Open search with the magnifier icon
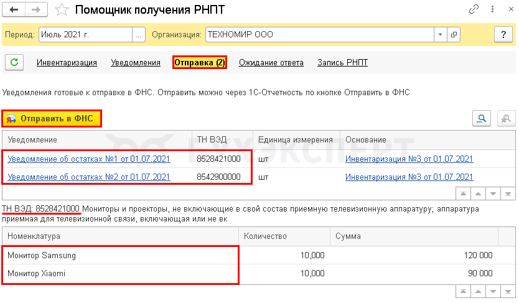This screenshot has height=303, width=519. 482,118
